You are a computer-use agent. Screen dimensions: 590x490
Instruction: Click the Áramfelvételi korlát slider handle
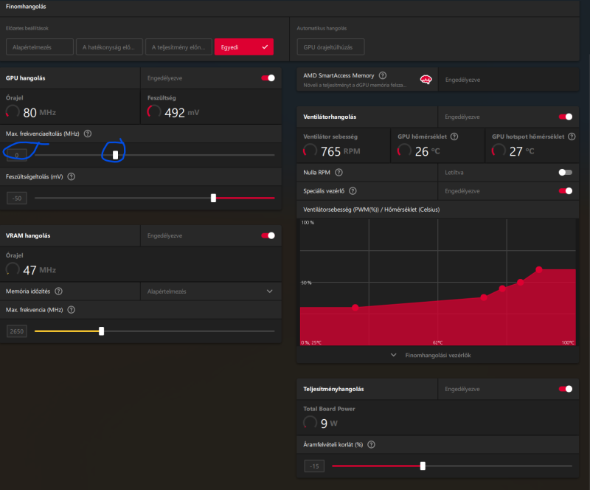[423, 466]
